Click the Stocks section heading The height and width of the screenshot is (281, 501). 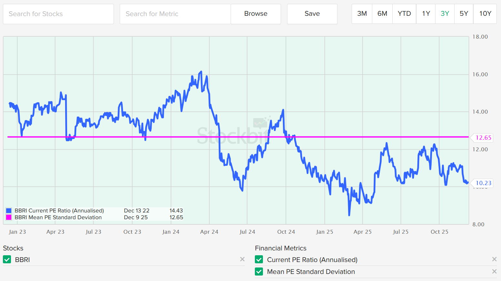tap(13, 248)
